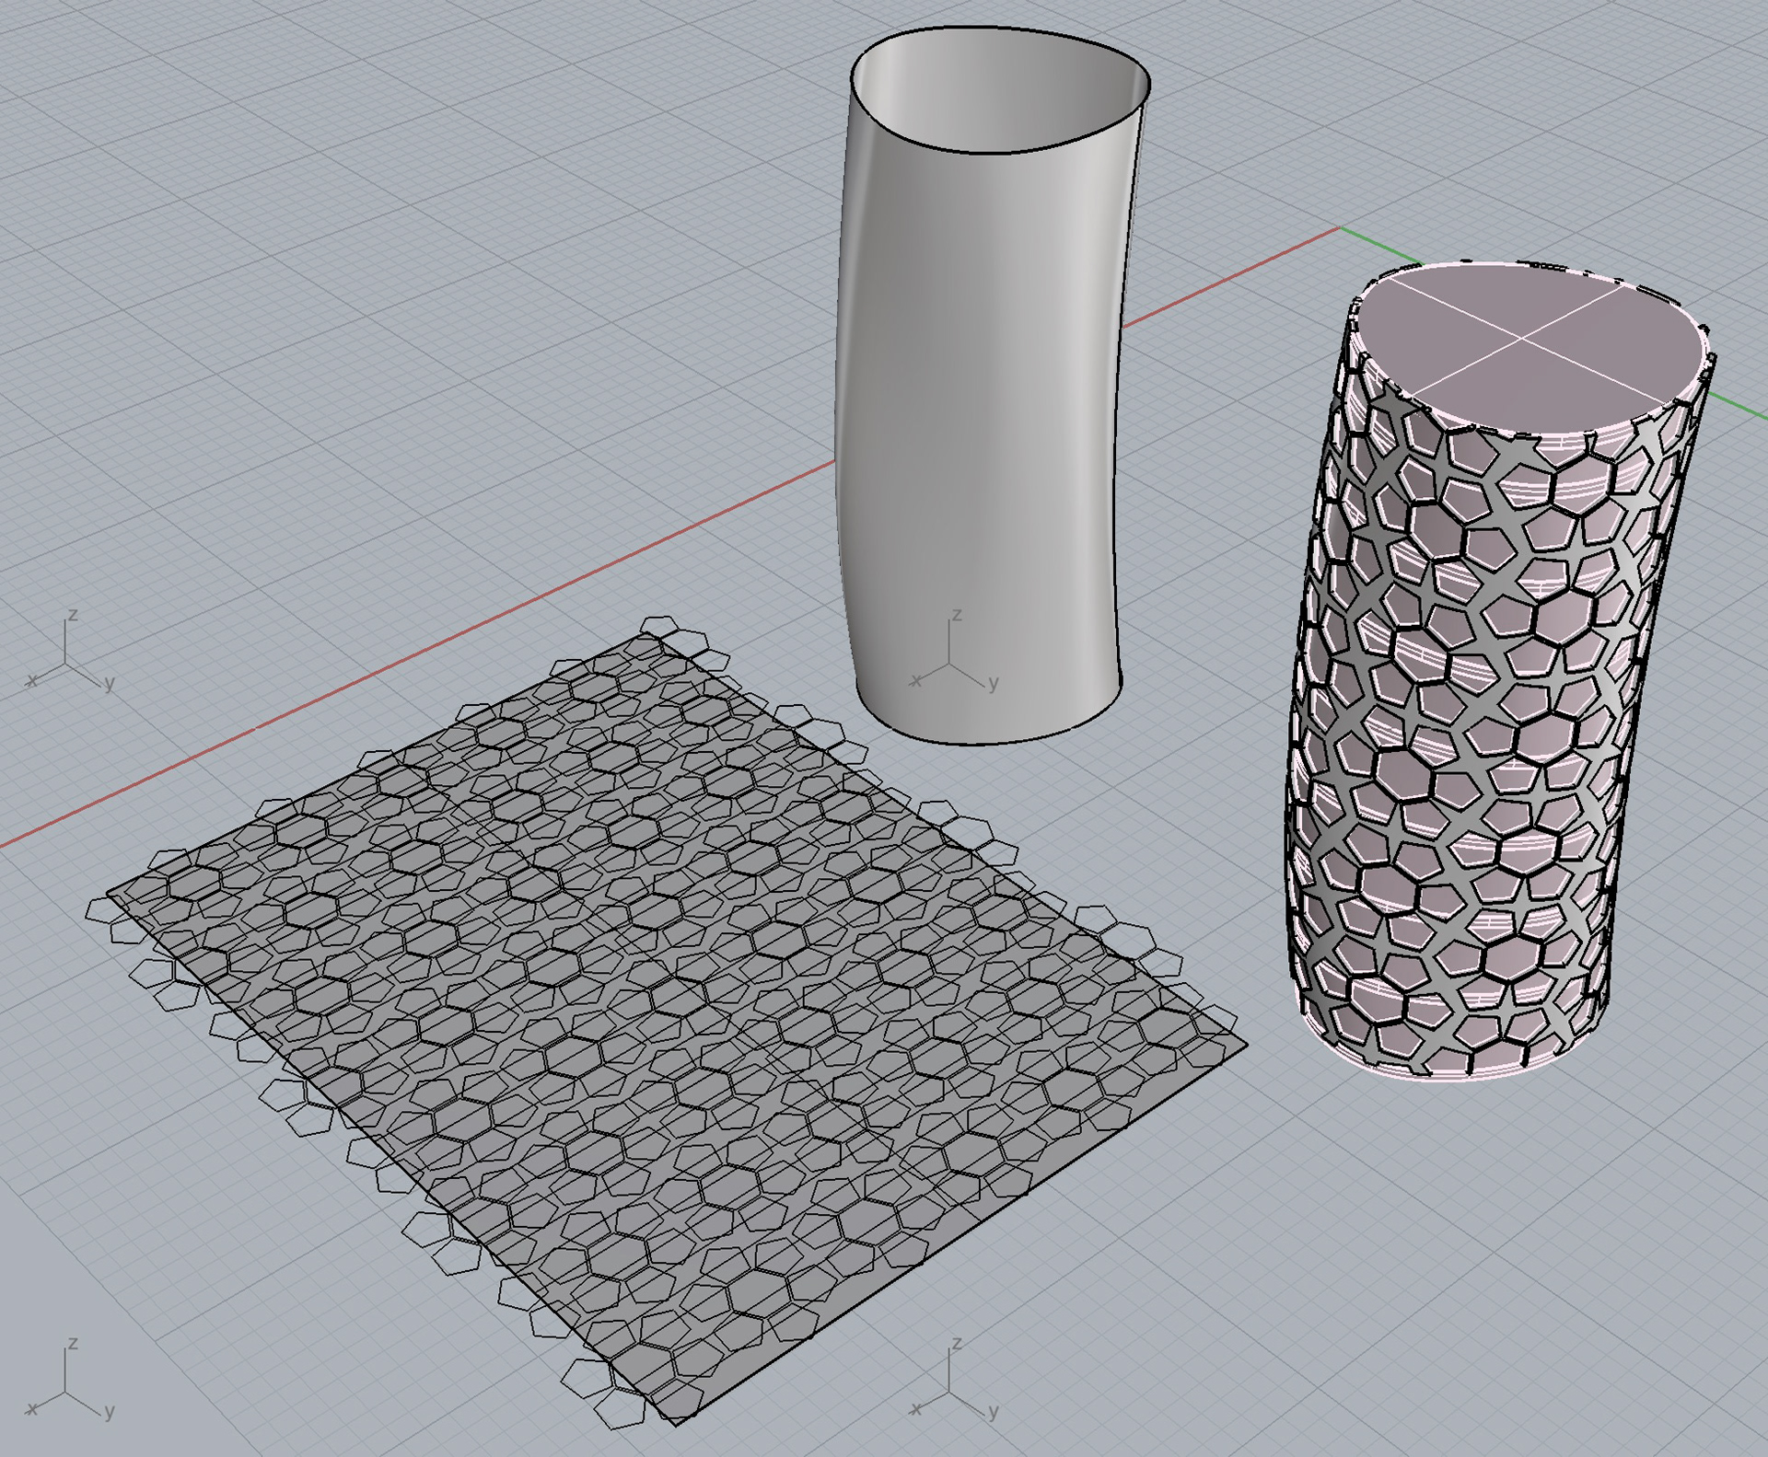Click the base of the perforated cylinder
The width and height of the screenshot is (1768, 1457).
(1455, 1075)
